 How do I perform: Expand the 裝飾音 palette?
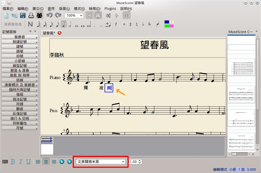coord(20,37)
